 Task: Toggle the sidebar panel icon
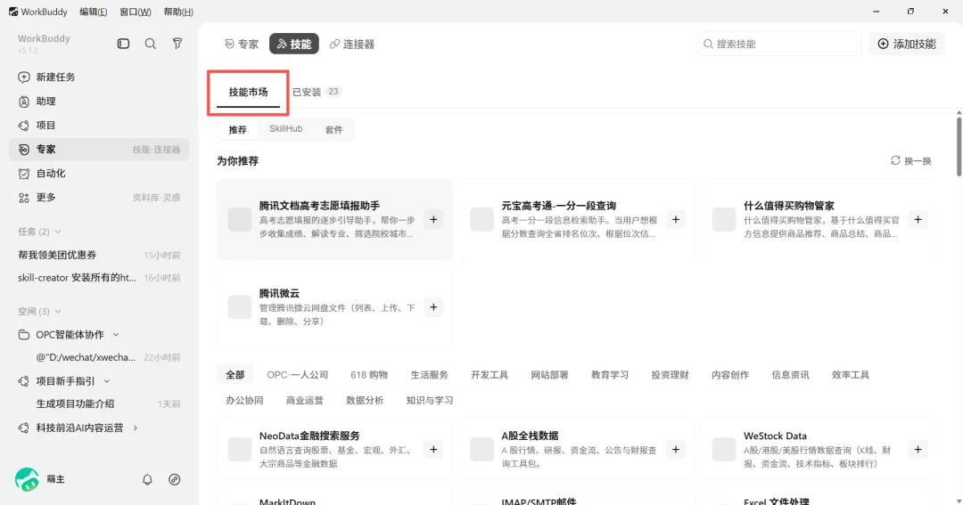[123, 44]
